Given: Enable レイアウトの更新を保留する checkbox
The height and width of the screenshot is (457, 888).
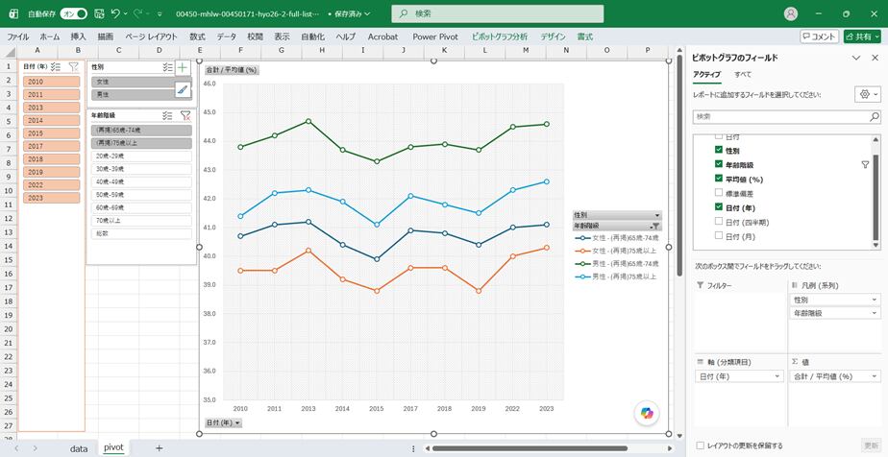Looking at the screenshot, I should coord(701,445).
